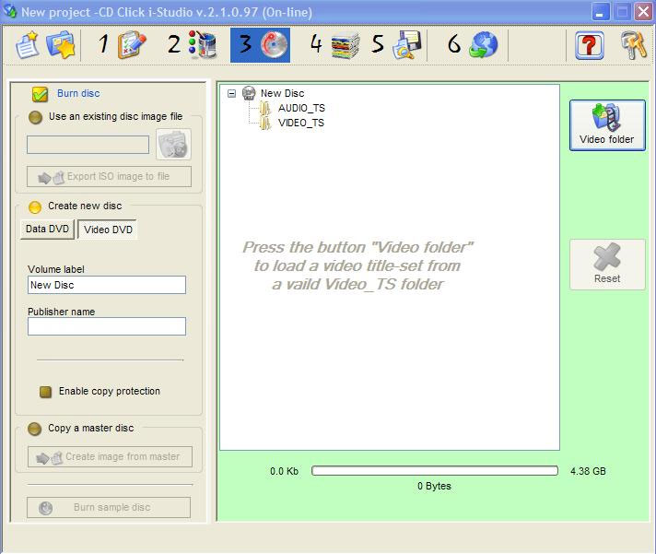The height and width of the screenshot is (554, 656).
Task: Close the i-Studio window
Action: click(x=643, y=12)
